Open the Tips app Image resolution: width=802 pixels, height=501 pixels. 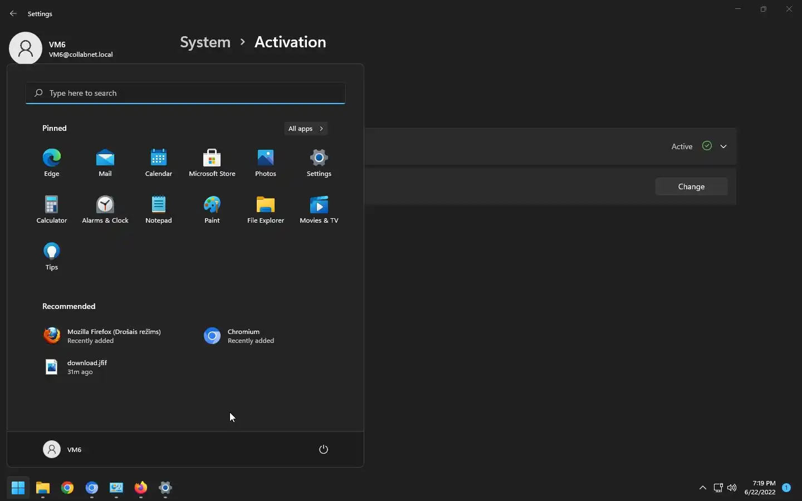52,256
